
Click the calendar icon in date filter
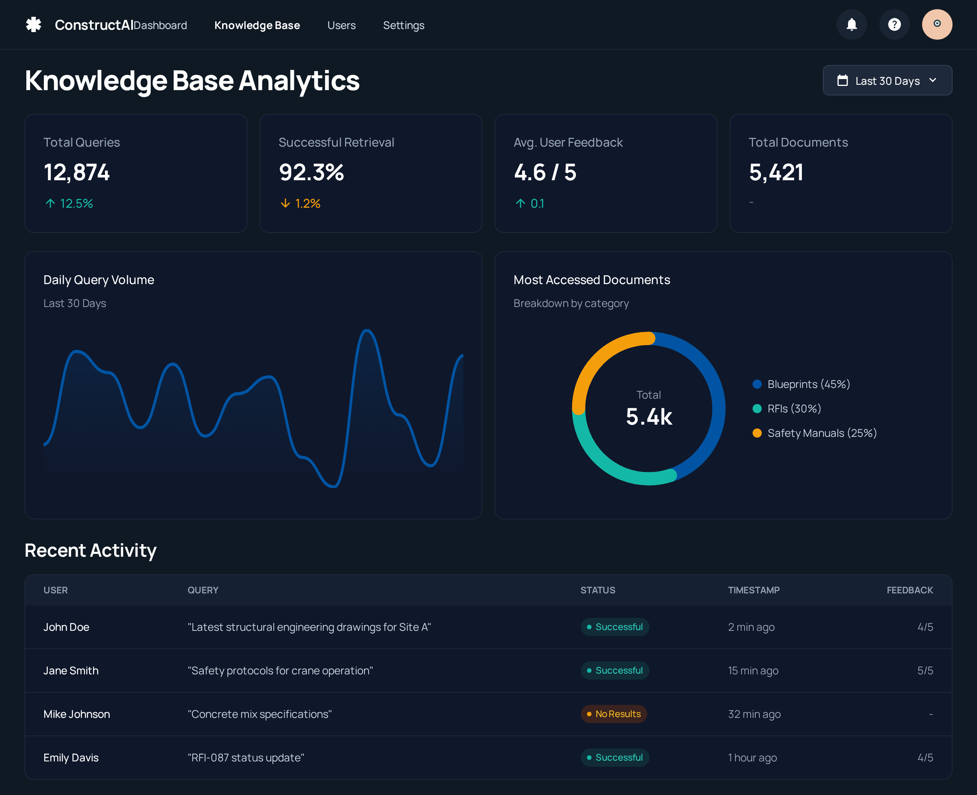[842, 81]
